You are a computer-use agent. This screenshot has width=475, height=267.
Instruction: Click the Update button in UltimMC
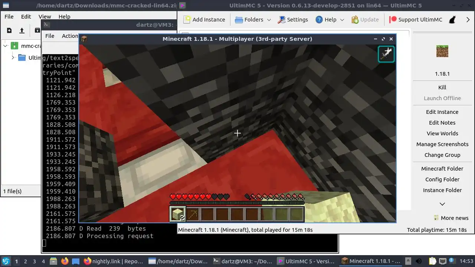(365, 20)
